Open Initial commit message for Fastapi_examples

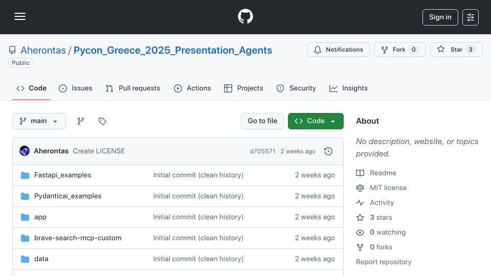[x=198, y=175]
